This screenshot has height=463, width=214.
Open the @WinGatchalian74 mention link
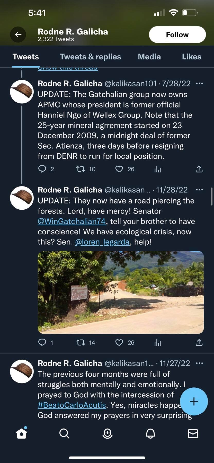(72, 221)
